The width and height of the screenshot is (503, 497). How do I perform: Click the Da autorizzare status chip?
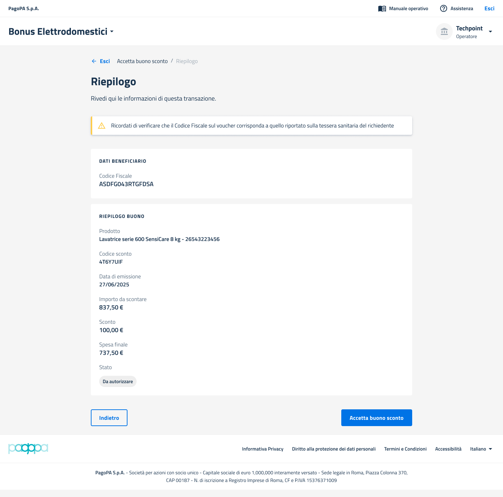coord(118,382)
